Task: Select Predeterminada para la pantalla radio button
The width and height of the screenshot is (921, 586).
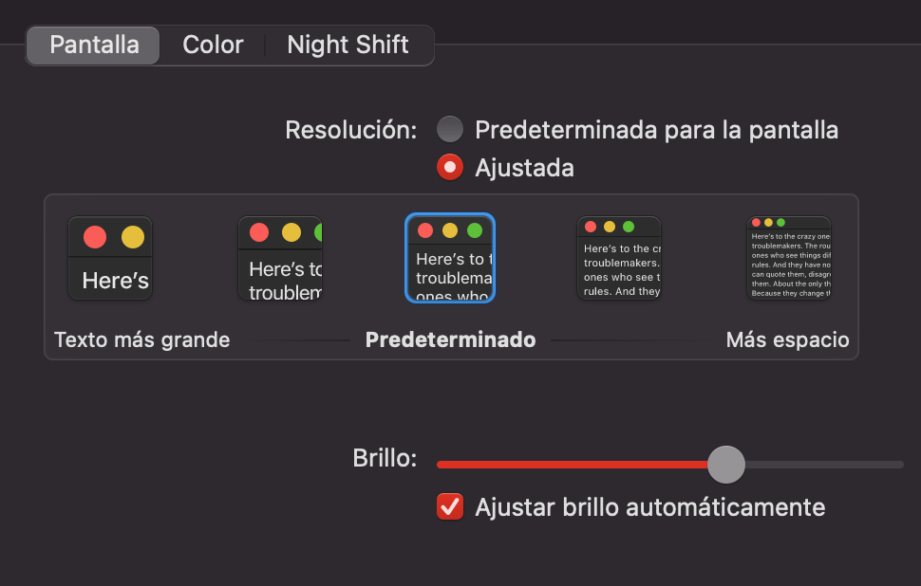Action: pyautogui.click(x=449, y=129)
